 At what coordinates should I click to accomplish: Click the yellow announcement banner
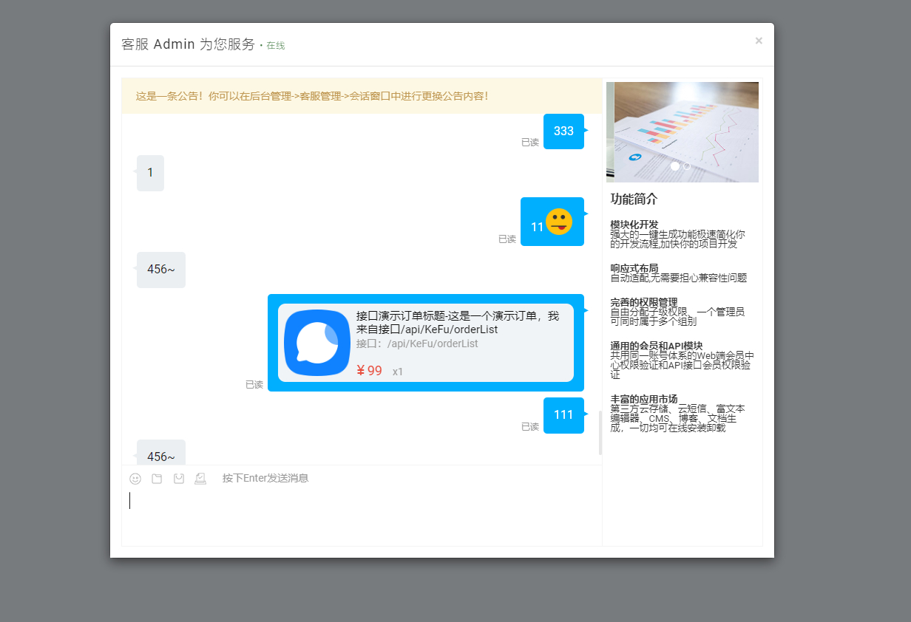(362, 95)
